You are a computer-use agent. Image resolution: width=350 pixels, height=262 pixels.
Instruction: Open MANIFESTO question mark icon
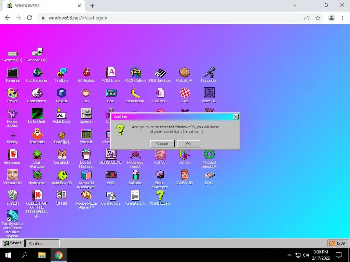click(x=160, y=195)
